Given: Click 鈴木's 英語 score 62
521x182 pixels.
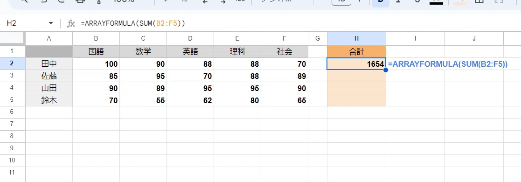Looking at the screenshot, I should click(x=190, y=100).
